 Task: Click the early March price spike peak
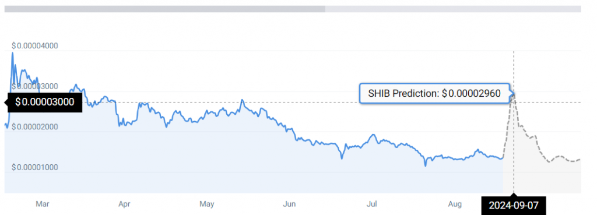[x=12, y=53]
